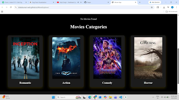Click the 'No Movies Found' message
The width and height of the screenshot is (179, 100).
(88, 19)
